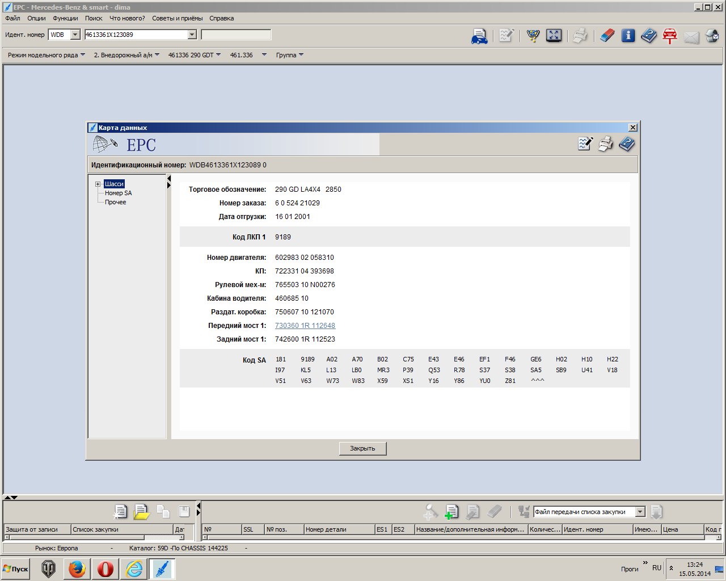Image resolution: width=726 pixels, height=581 pixels.
Task: Open the 'Что нового?' menu
Action: pyautogui.click(x=127, y=18)
